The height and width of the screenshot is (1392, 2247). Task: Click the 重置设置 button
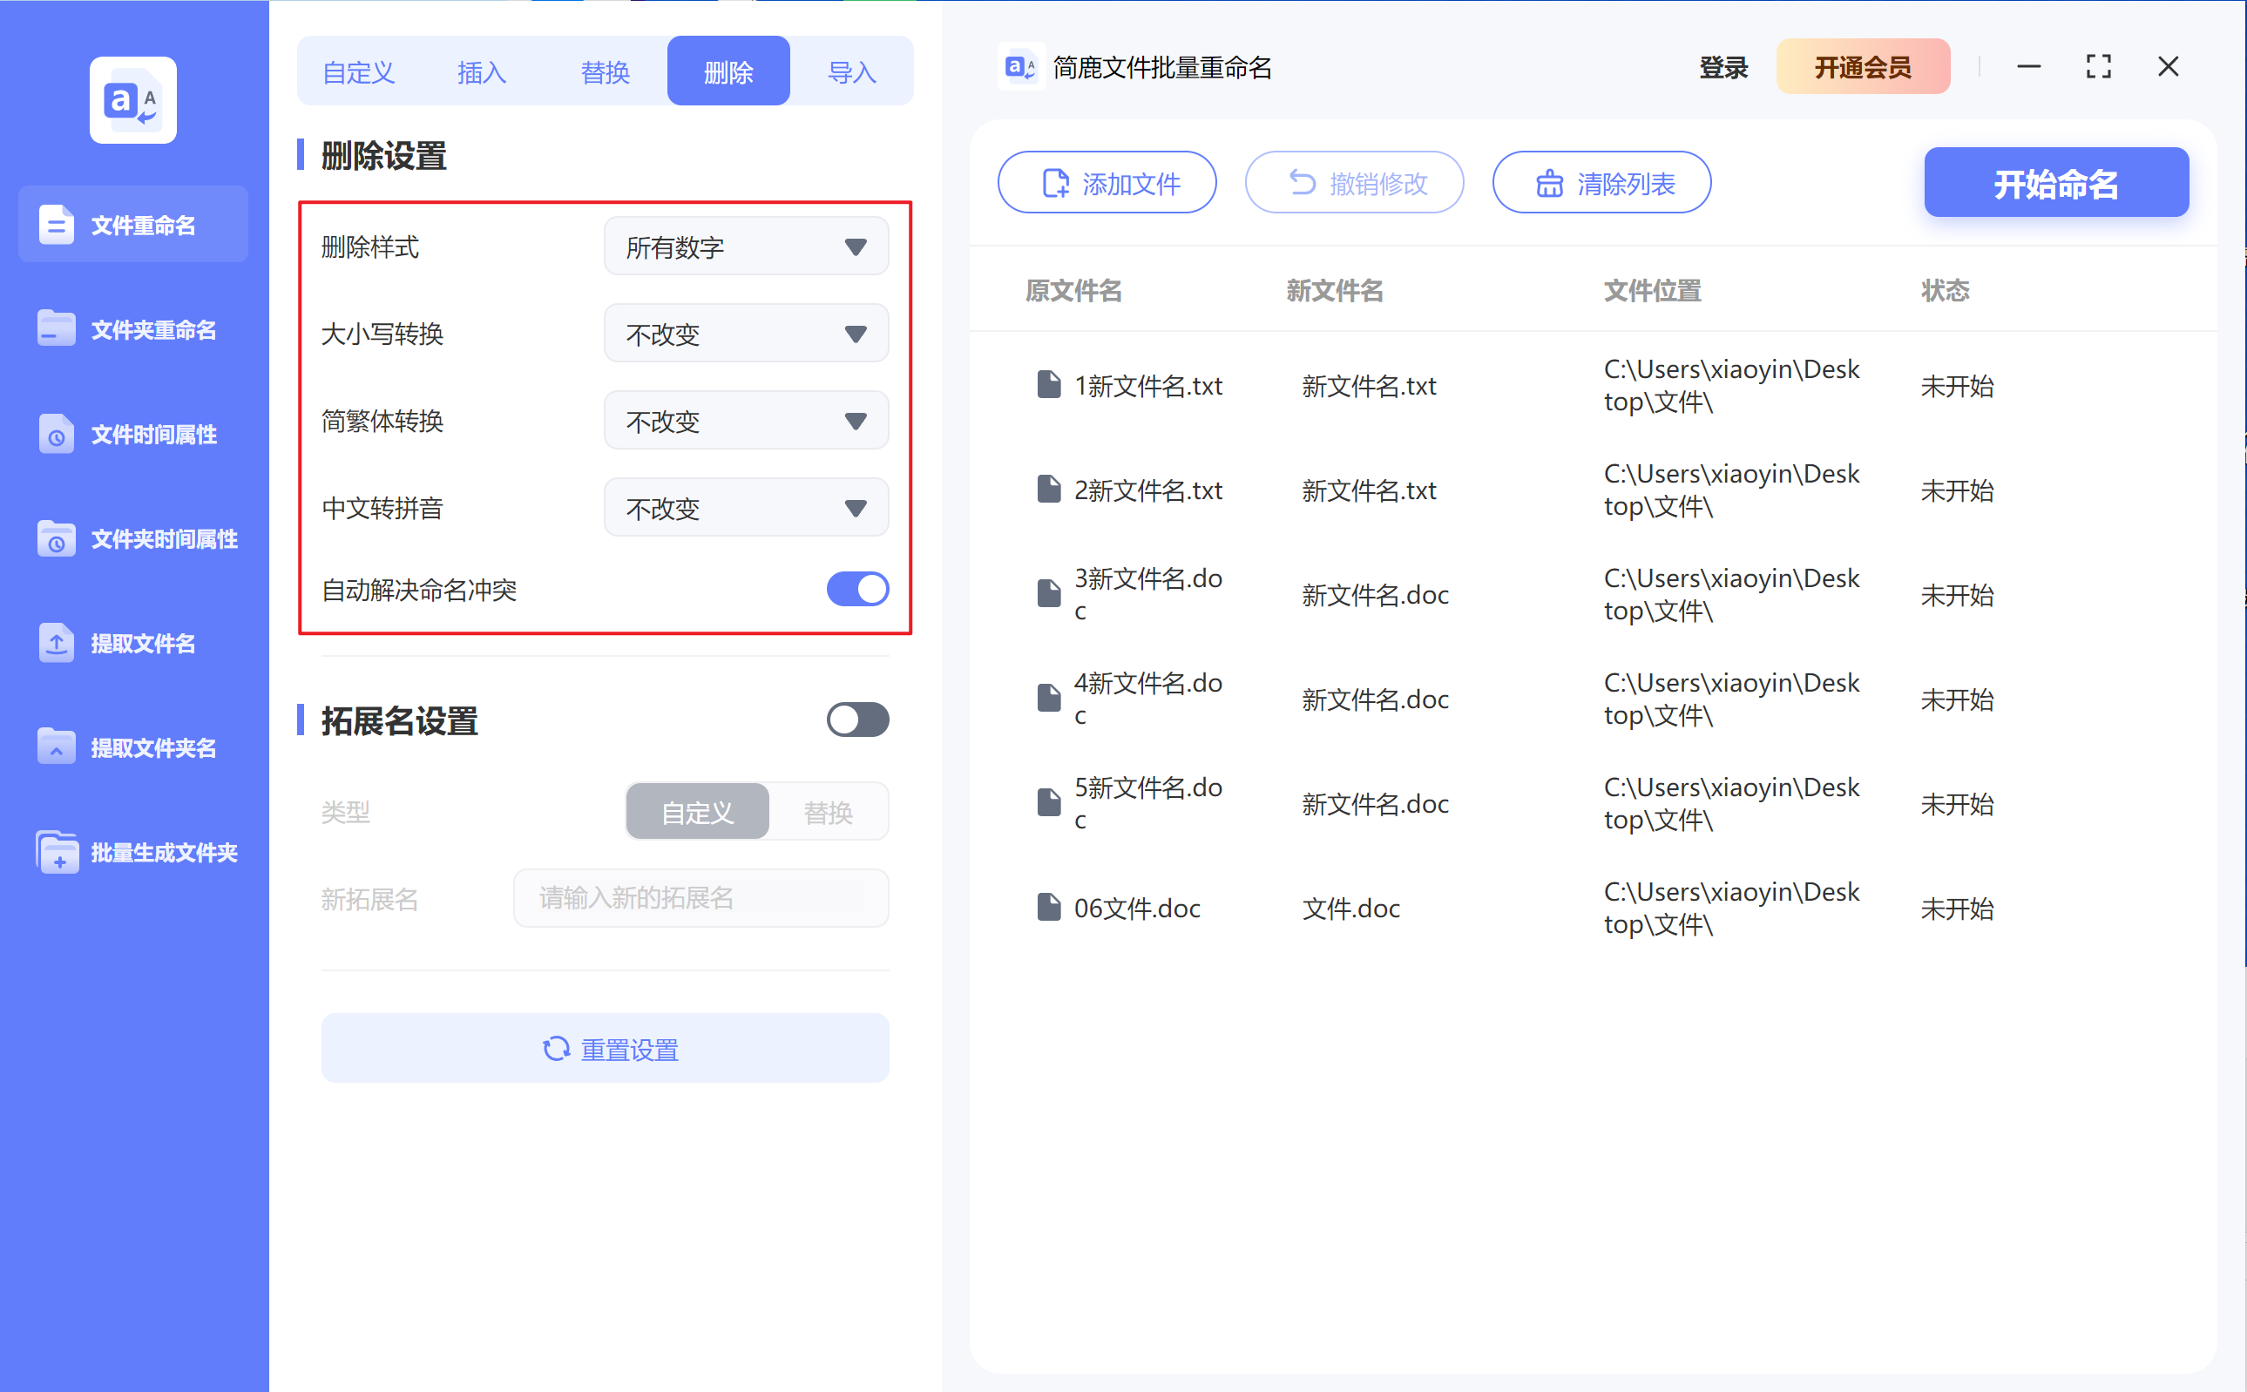[604, 1048]
